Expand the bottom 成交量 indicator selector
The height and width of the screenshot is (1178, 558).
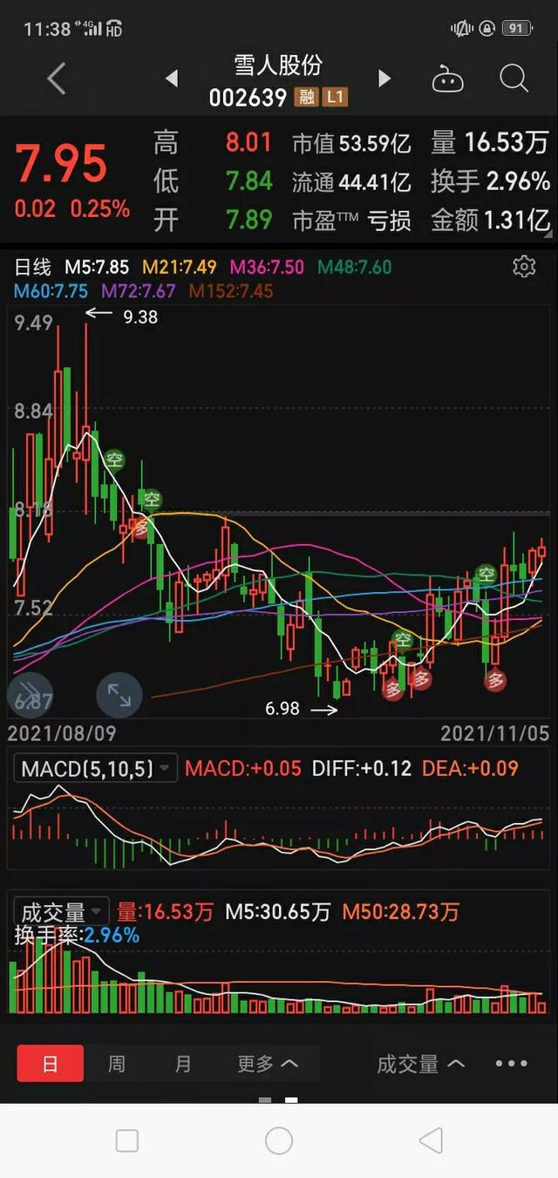(x=420, y=1064)
